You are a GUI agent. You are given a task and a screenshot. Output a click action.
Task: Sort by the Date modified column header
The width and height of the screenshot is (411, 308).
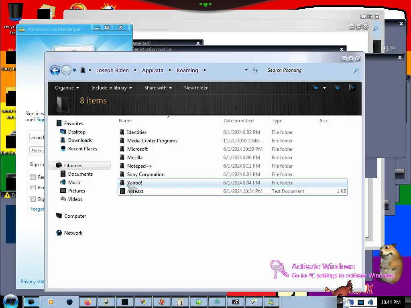238,121
